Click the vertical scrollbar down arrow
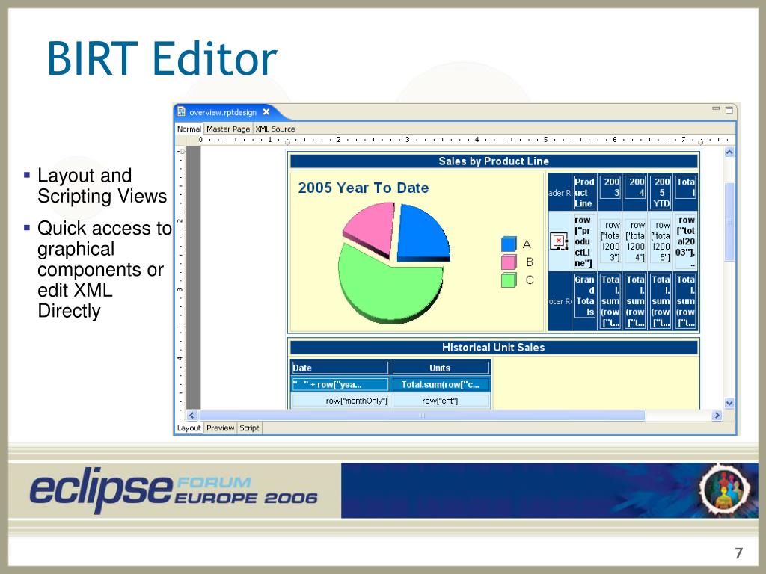 pyautogui.click(x=729, y=403)
